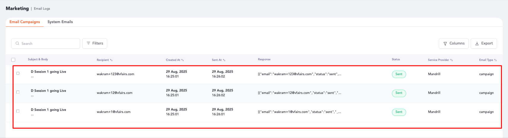Sort by Email Type column arrows
Image resolution: width=508 pixels, height=138 pixels.
(x=496, y=60)
